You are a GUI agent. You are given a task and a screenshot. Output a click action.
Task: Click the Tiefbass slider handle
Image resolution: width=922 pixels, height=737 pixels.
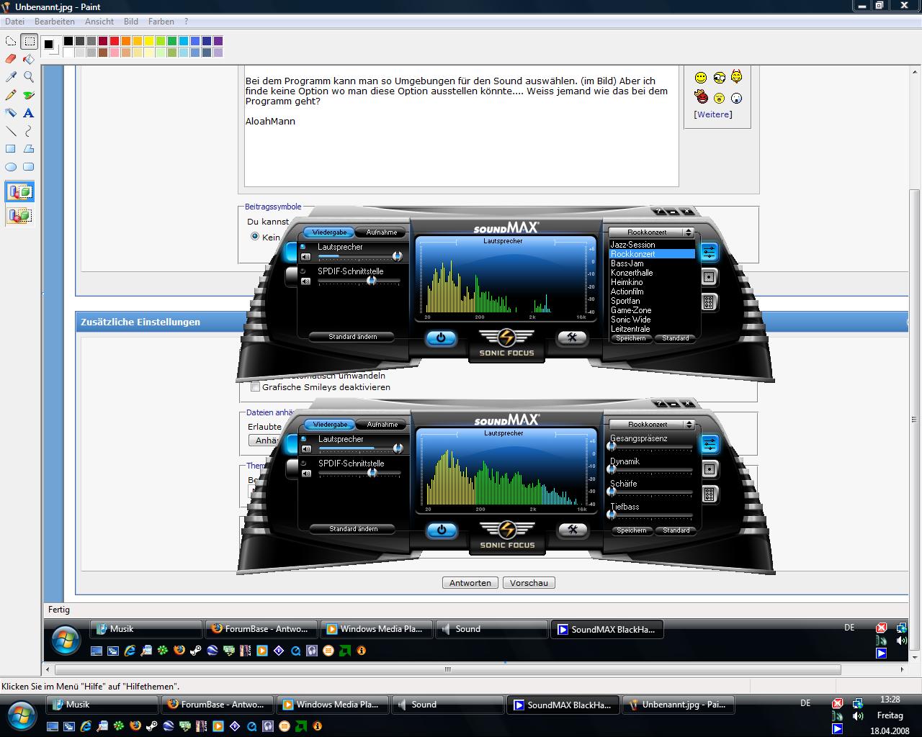612,515
